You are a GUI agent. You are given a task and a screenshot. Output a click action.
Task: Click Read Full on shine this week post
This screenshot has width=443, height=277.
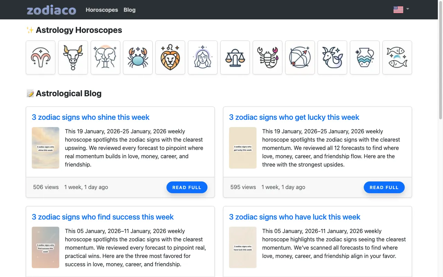(x=187, y=187)
